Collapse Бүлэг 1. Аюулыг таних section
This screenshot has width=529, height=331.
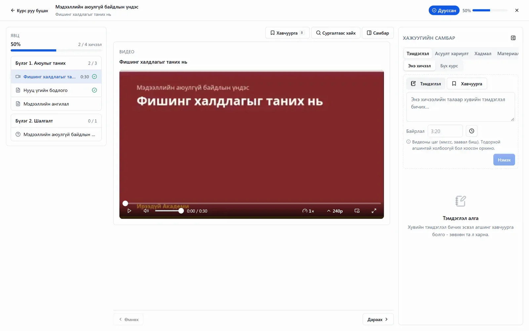pos(56,63)
